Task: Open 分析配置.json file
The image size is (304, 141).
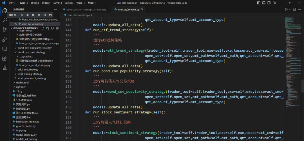Action: coord(24,100)
